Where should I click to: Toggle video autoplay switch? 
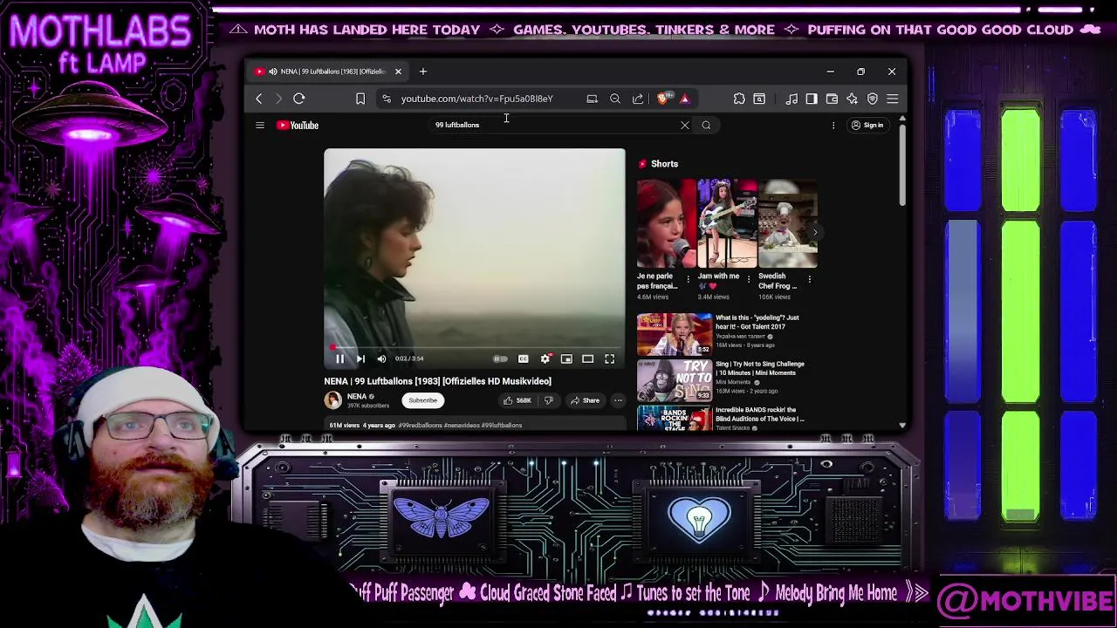pos(500,358)
